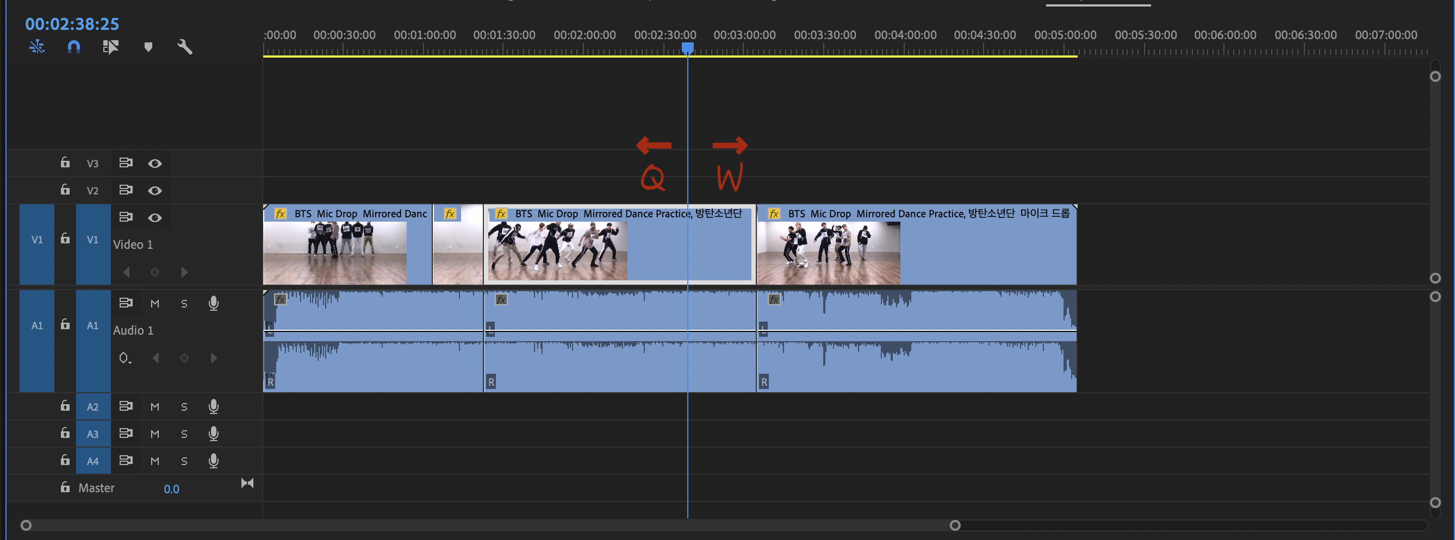Hide V3 track output eye

point(155,163)
